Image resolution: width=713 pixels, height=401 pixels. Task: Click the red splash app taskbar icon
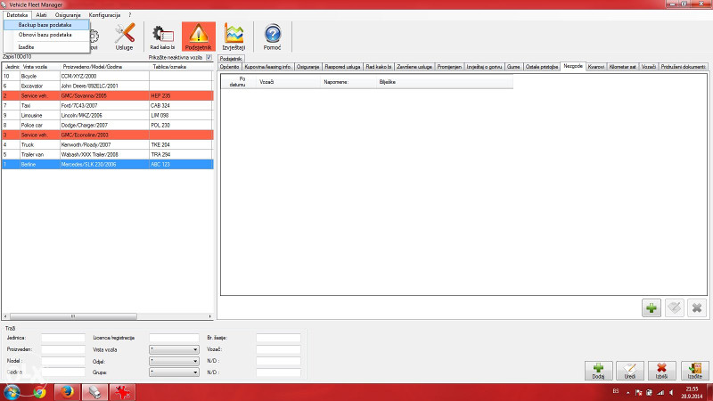click(122, 392)
